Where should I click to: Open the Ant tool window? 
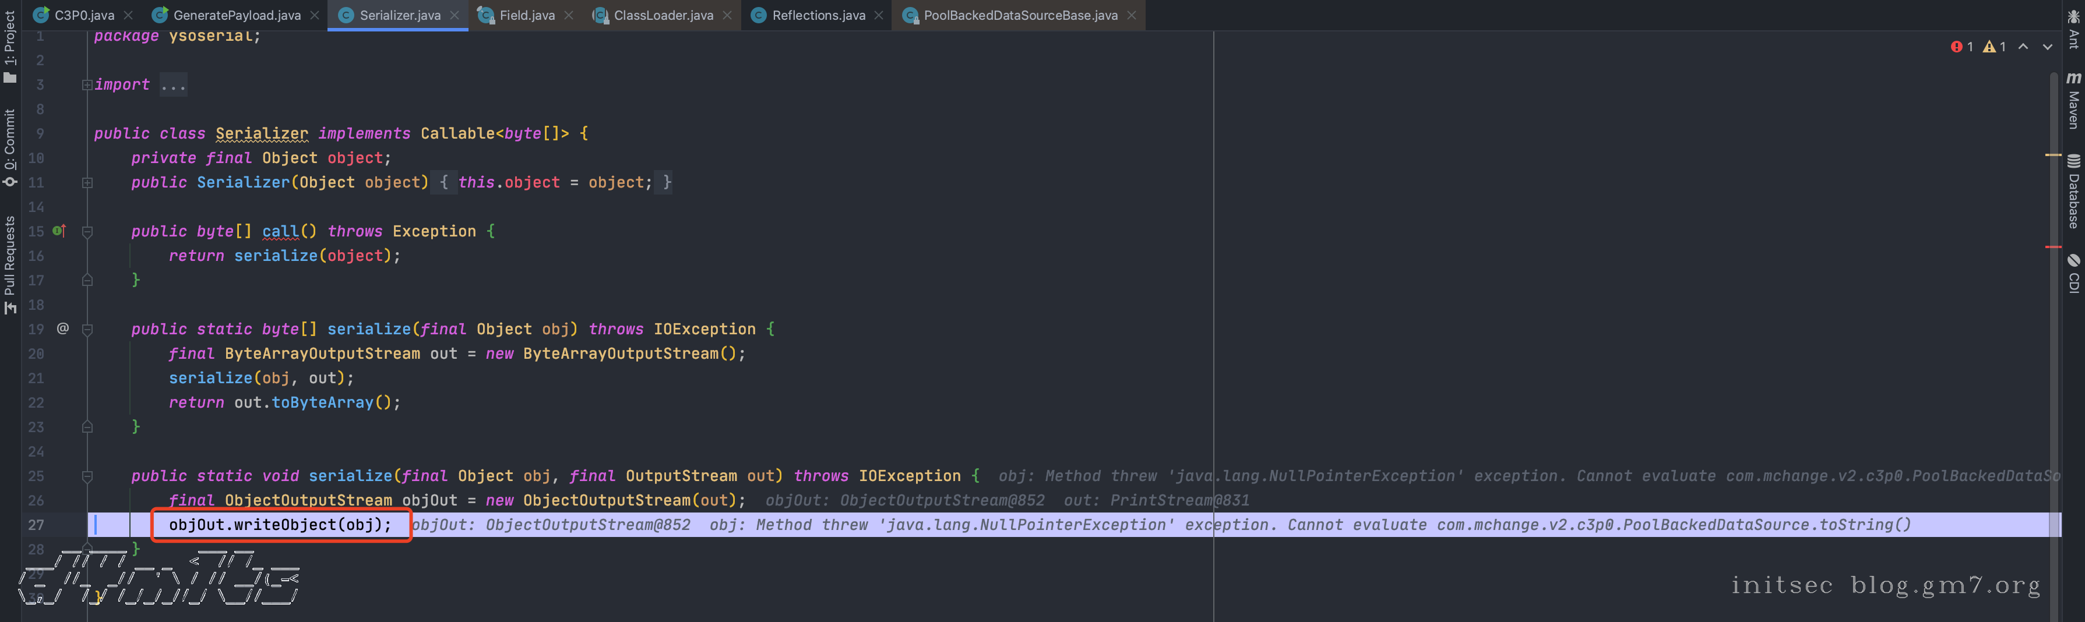click(x=2074, y=29)
